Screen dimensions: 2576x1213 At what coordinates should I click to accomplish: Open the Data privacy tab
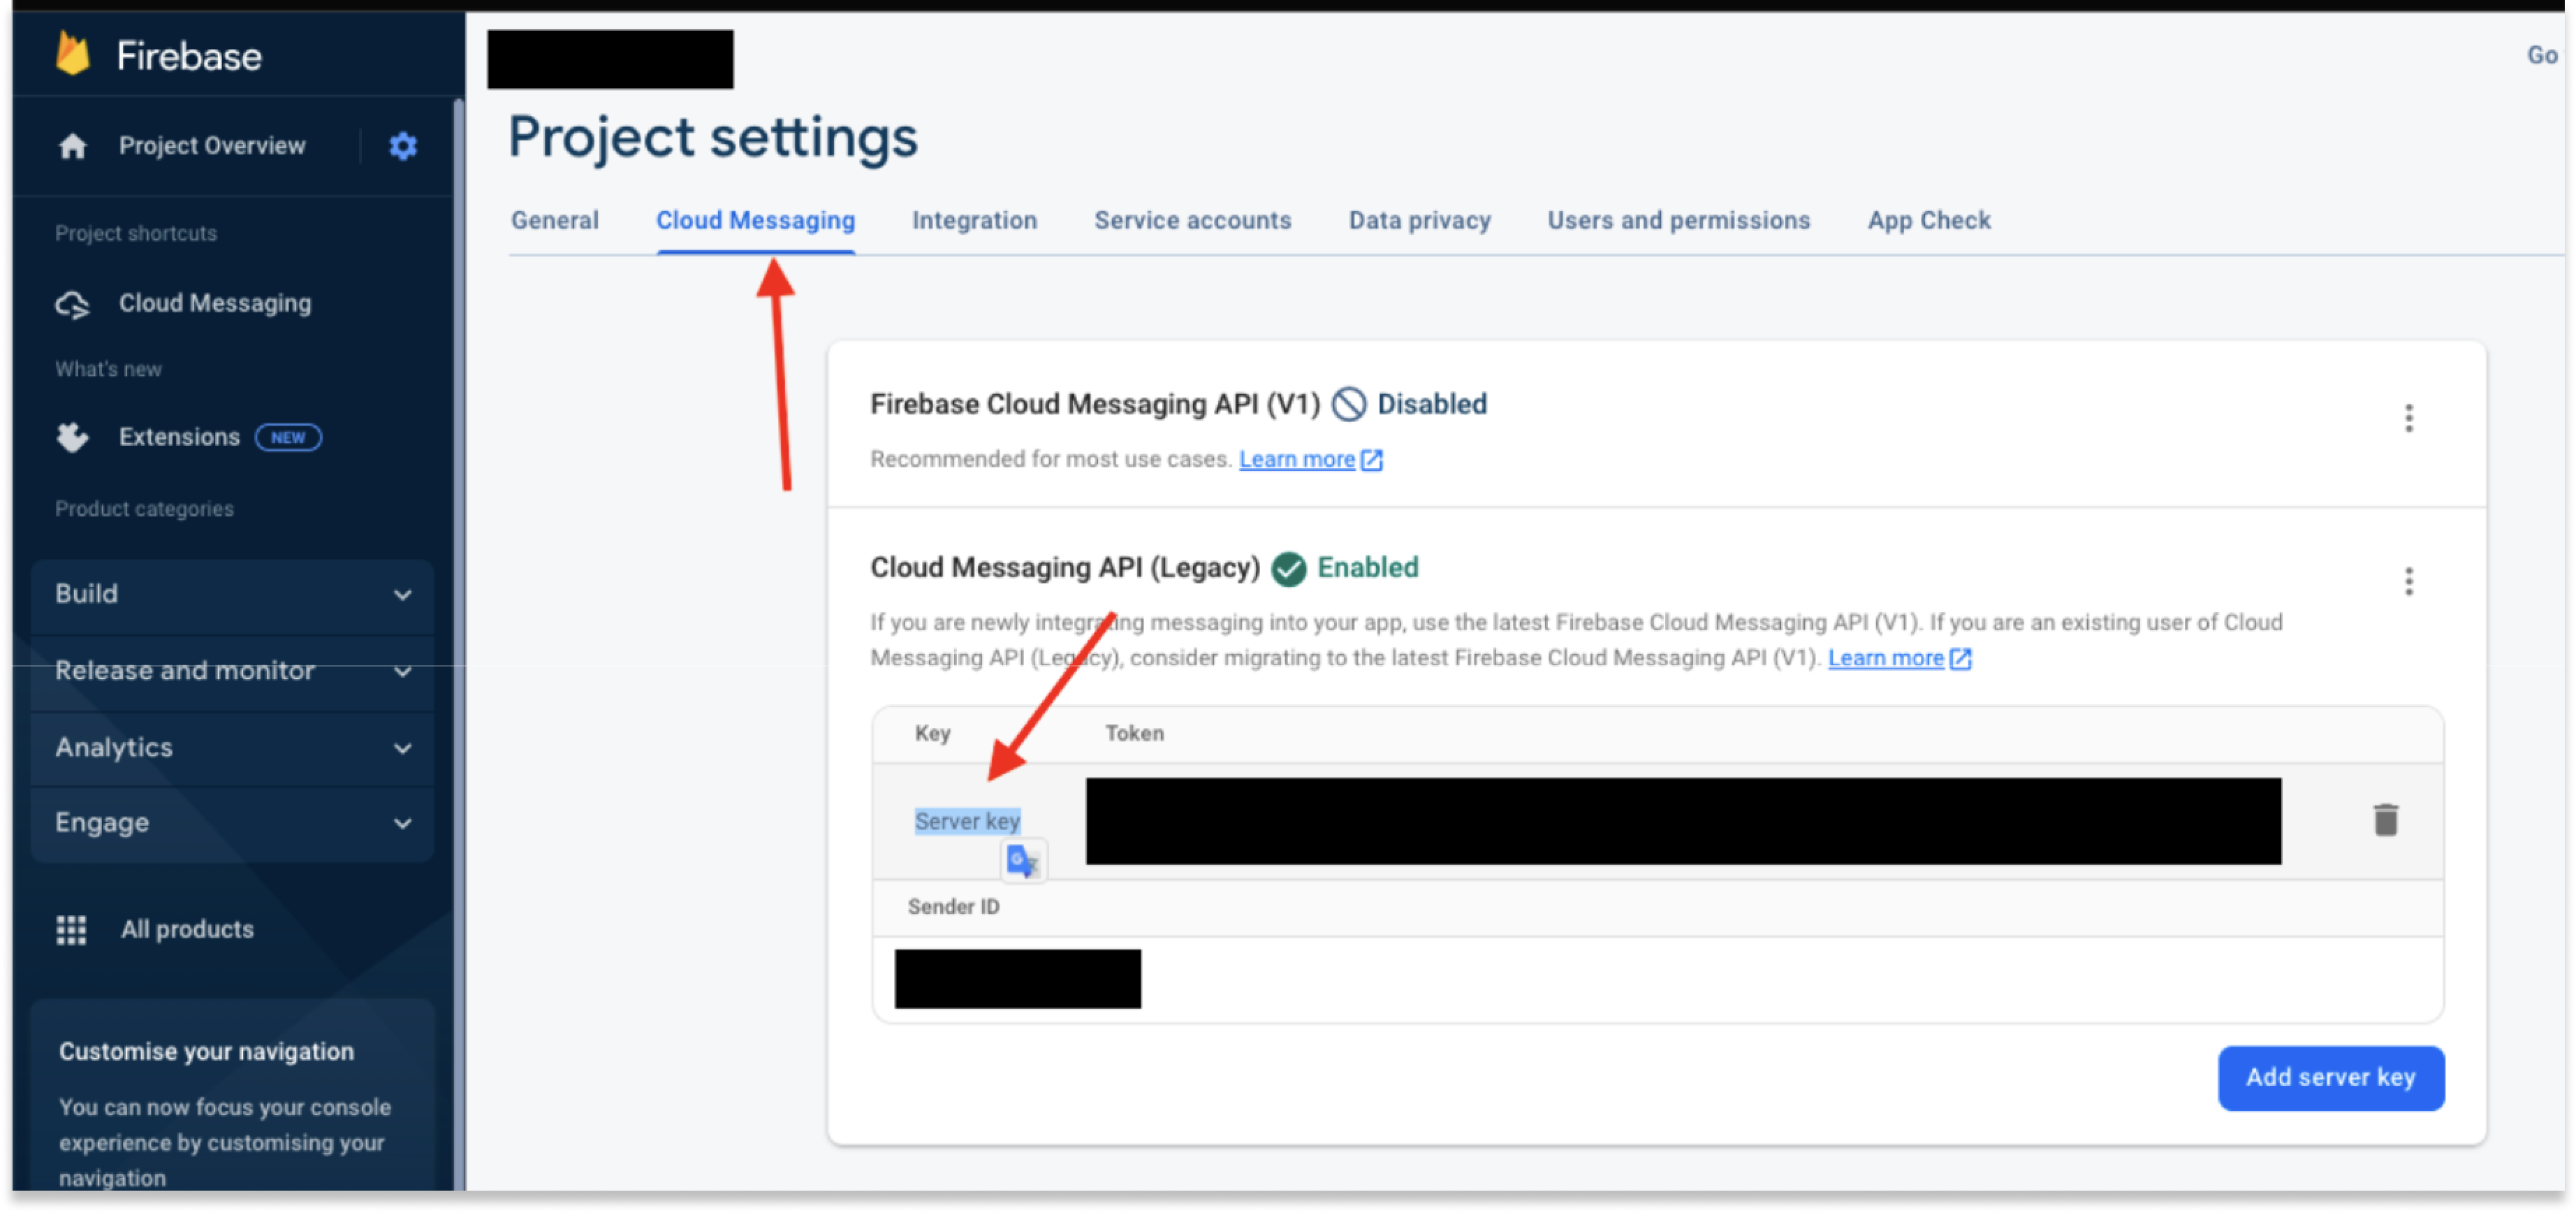(x=1419, y=220)
